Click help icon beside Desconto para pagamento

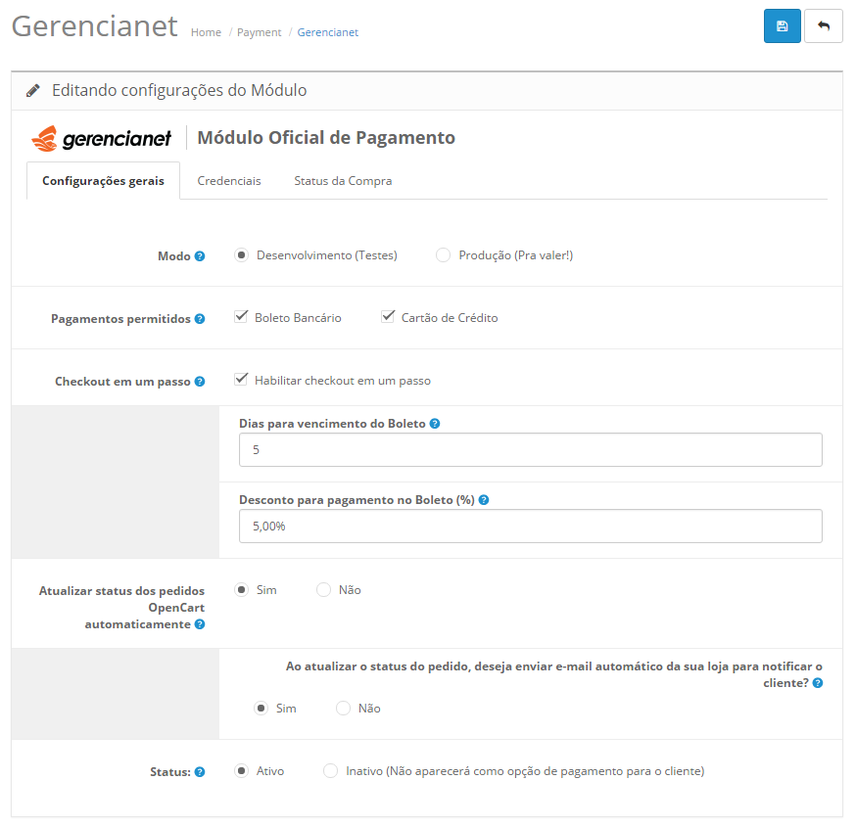(x=484, y=499)
